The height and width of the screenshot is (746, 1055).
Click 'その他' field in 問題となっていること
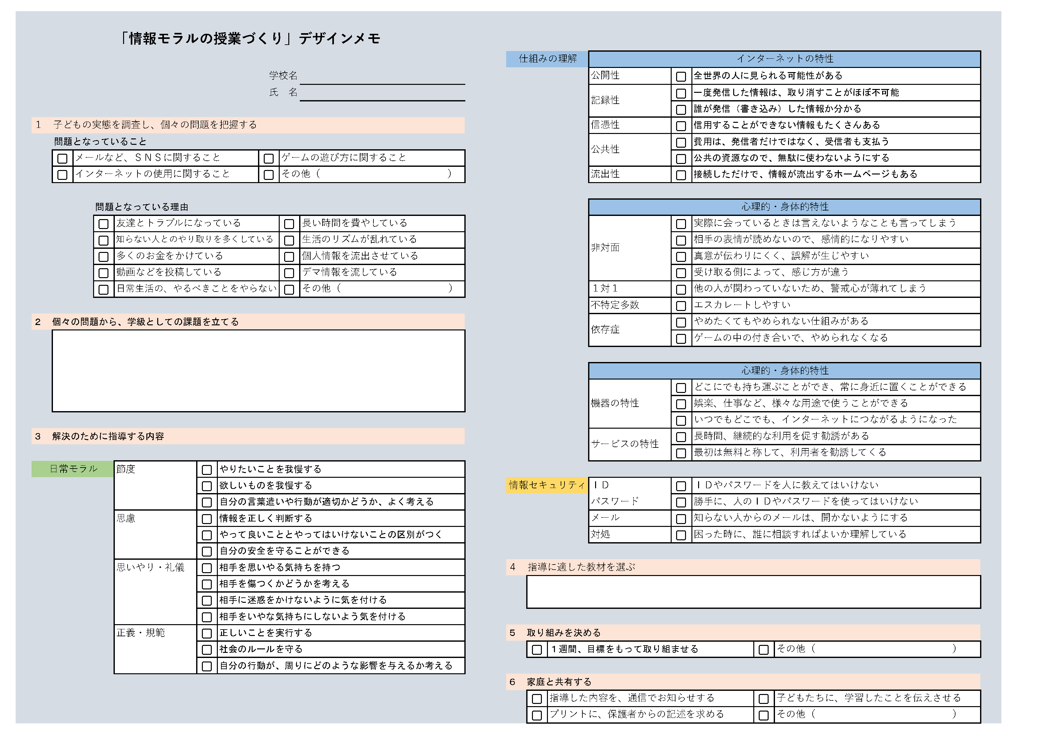372,175
